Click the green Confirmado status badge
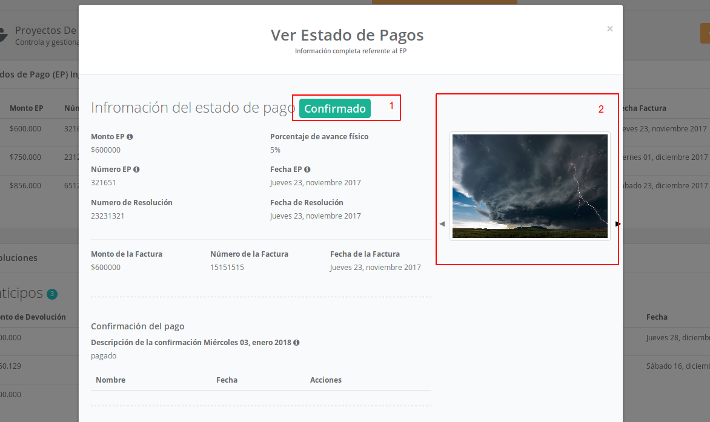 334,108
